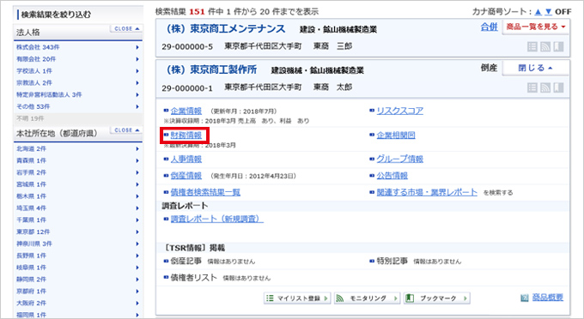Click the 商品概要 icon
The width and height of the screenshot is (584, 319).
(x=525, y=298)
